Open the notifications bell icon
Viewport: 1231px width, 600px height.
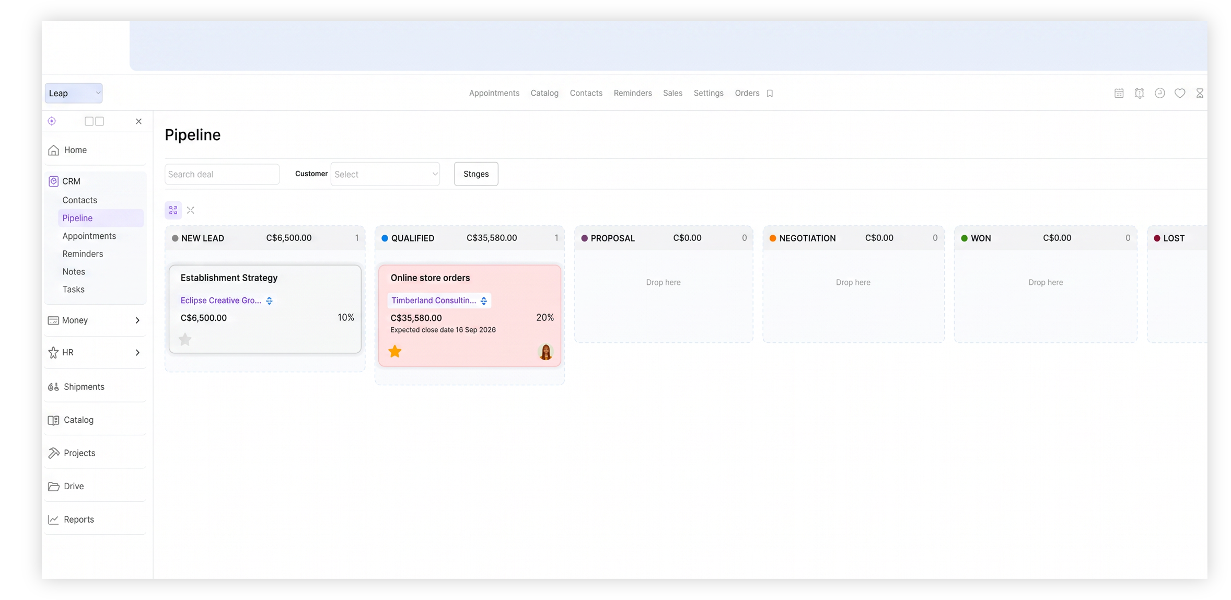[1139, 93]
